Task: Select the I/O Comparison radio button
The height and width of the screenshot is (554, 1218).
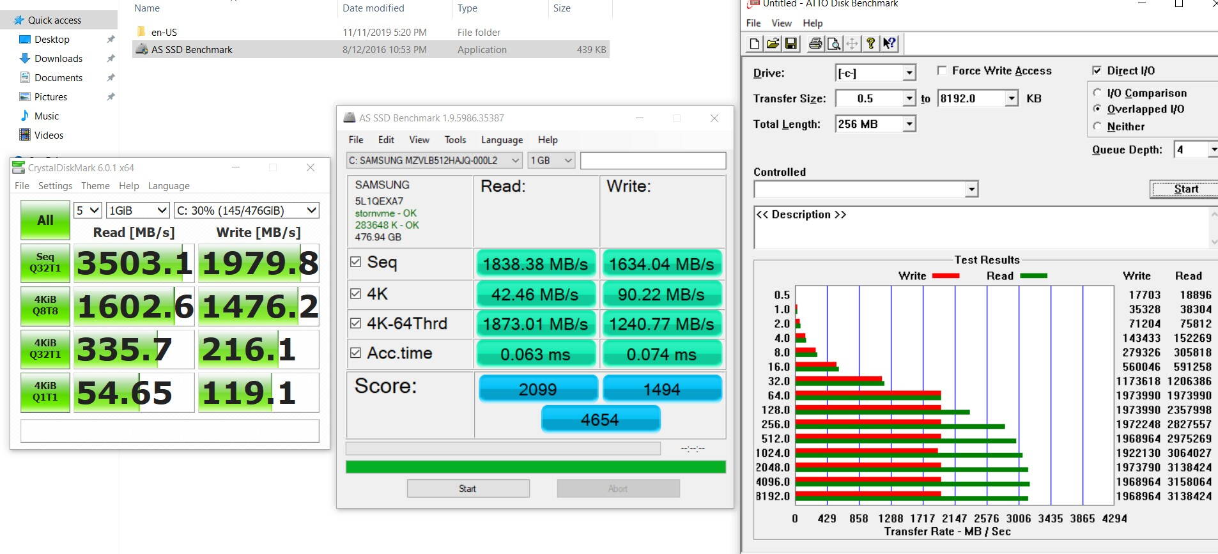Action: tap(1097, 93)
